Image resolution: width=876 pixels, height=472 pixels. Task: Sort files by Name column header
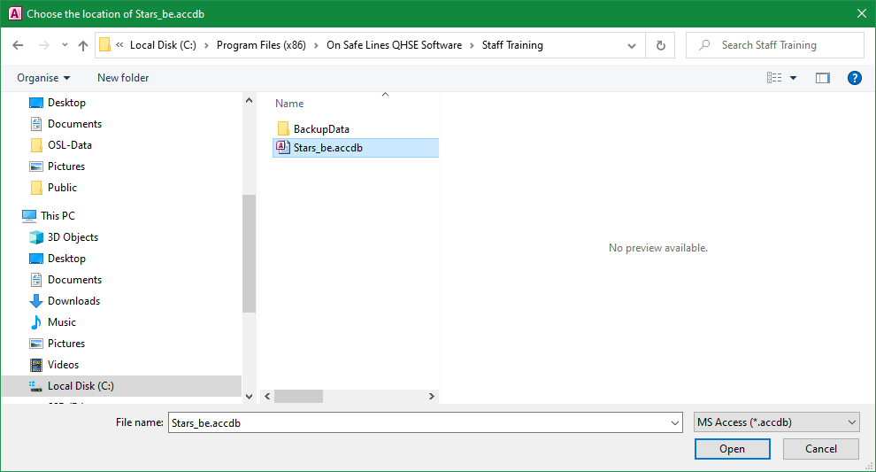289,104
